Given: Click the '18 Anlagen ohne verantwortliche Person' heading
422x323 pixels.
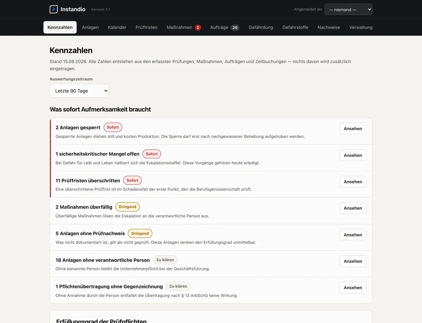Looking at the screenshot, I should (x=102, y=260).
